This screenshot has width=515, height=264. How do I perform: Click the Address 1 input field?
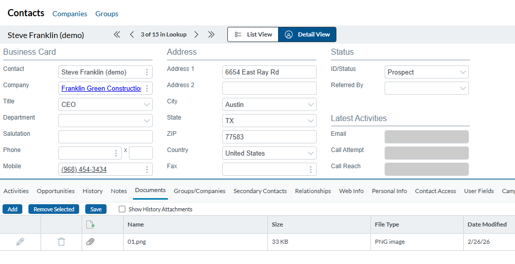click(269, 72)
